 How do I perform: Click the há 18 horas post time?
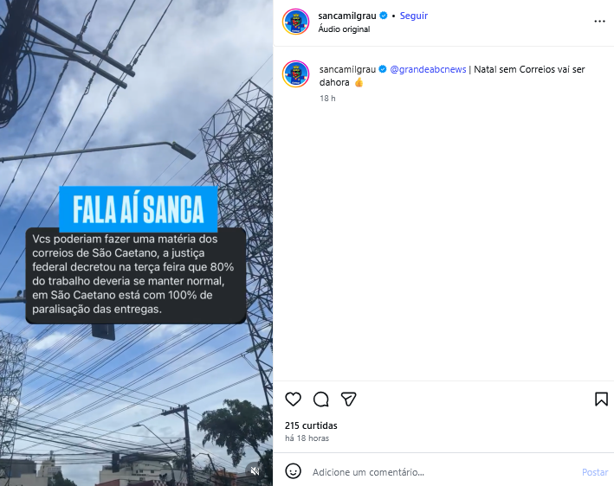point(307,438)
